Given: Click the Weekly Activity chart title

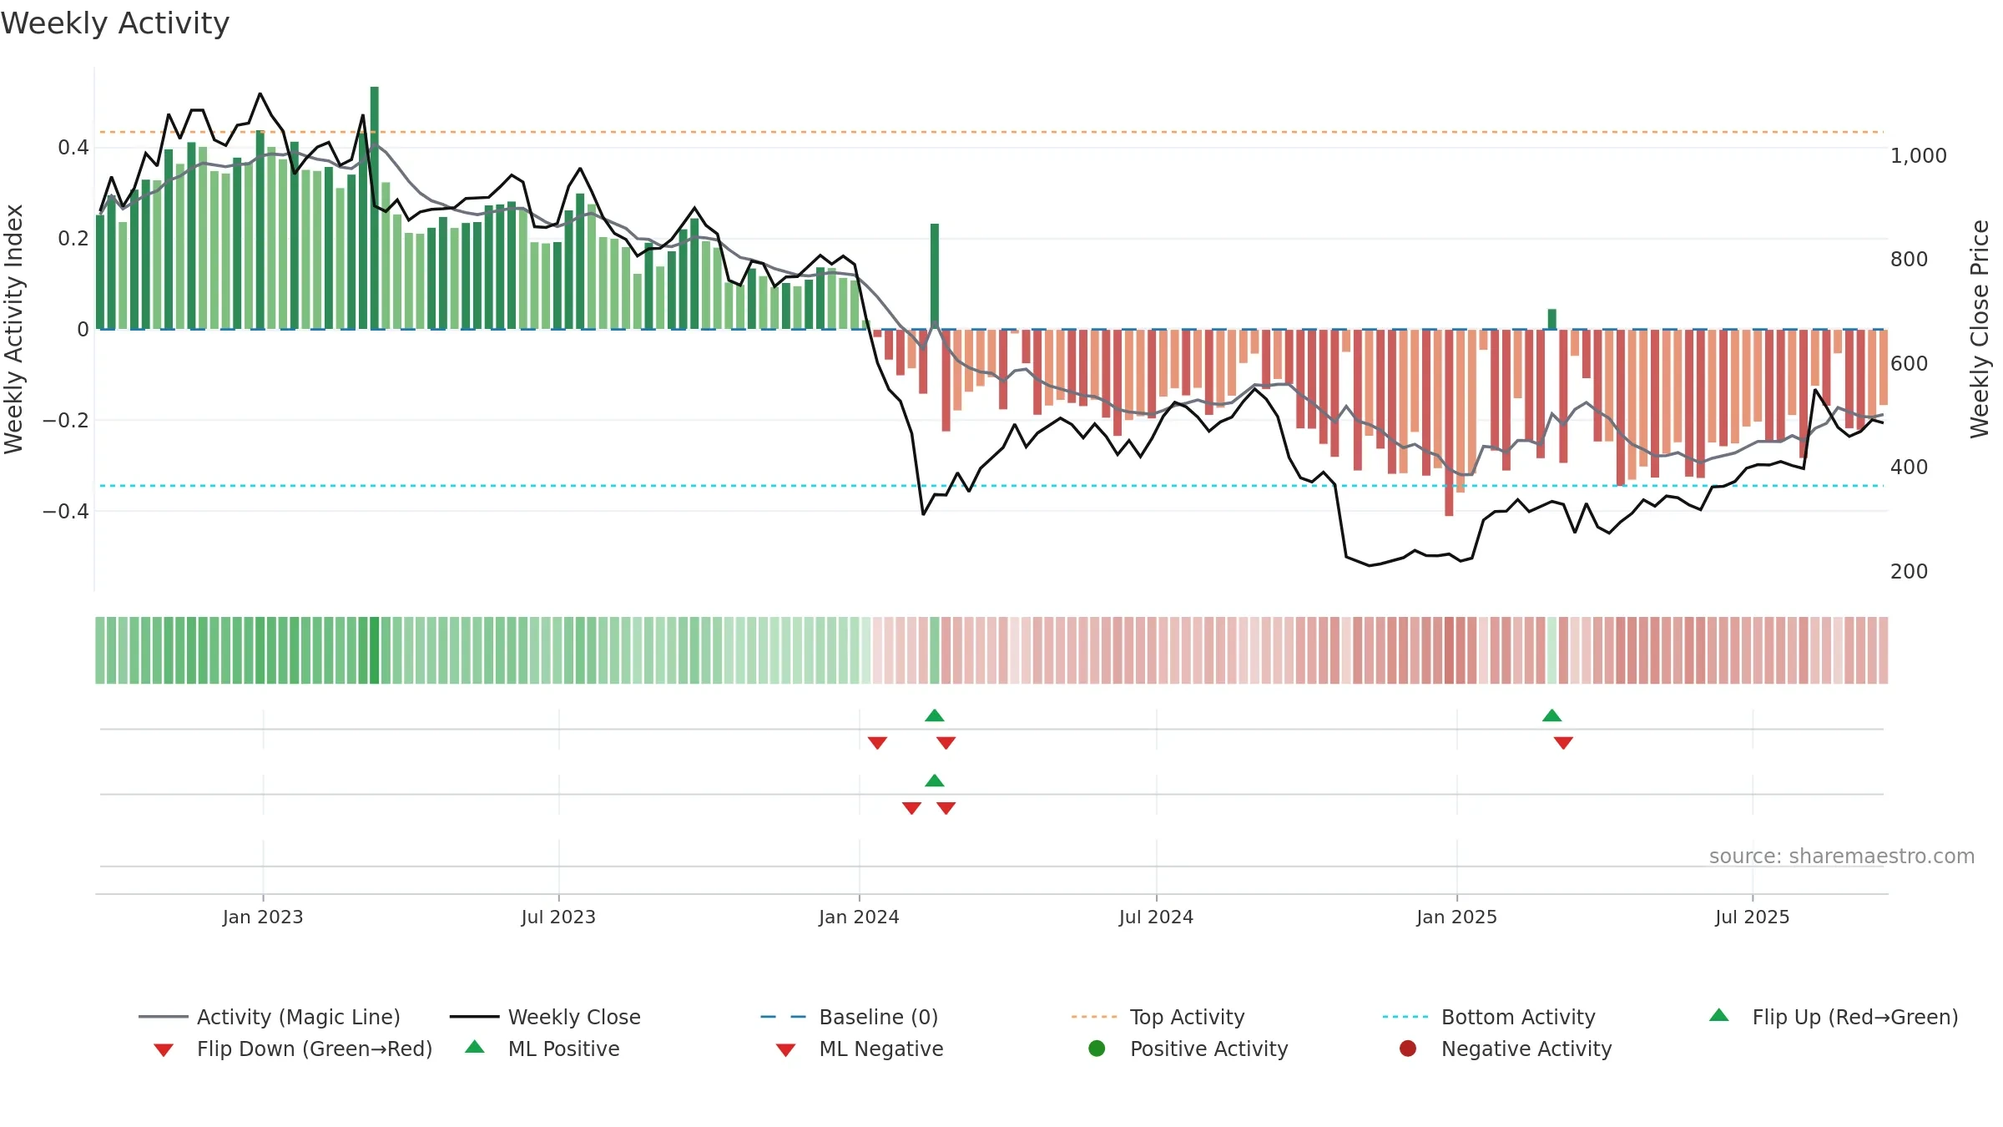Looking at the screenshot, I should coord(115,23).
